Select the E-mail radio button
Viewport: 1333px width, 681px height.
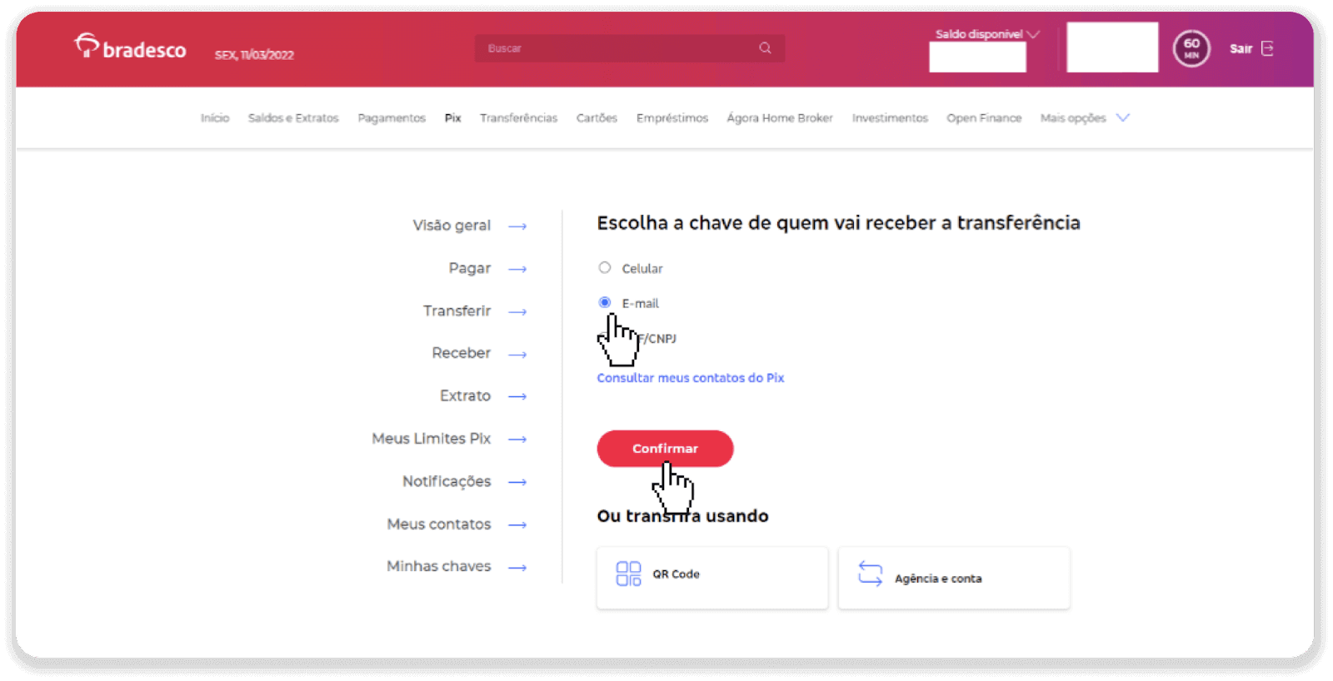[605, 303]
